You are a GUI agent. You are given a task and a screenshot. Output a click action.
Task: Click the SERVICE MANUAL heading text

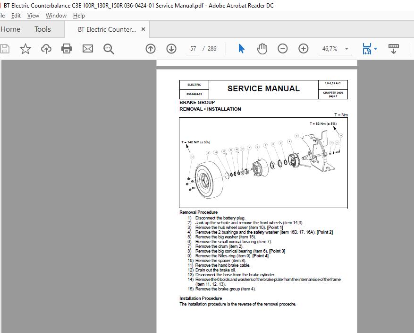263,88
